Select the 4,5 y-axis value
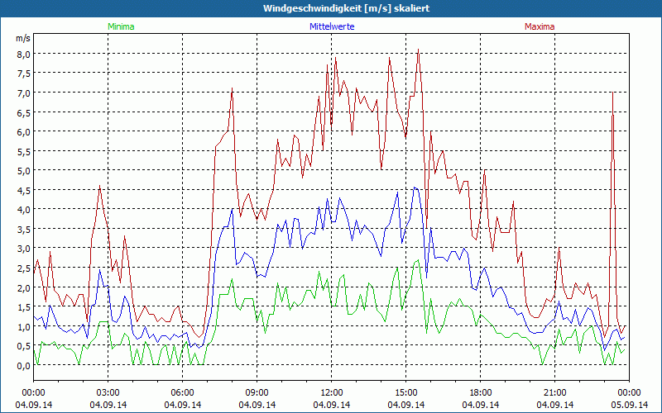The image size is (662, 413). click(24, 190)
